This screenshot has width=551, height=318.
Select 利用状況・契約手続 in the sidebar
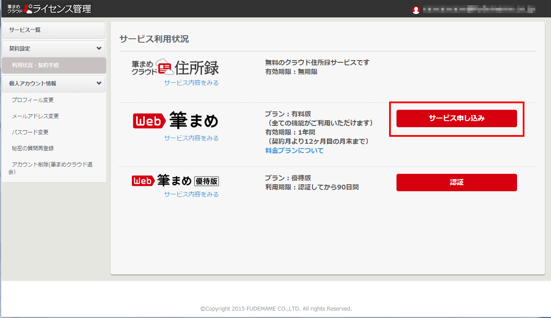point(54,65)
